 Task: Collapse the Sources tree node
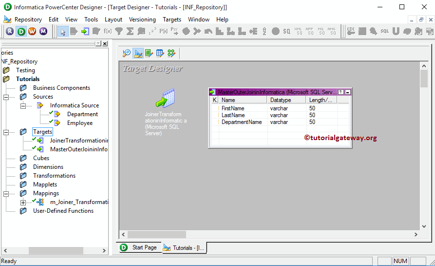coord(6,97)
